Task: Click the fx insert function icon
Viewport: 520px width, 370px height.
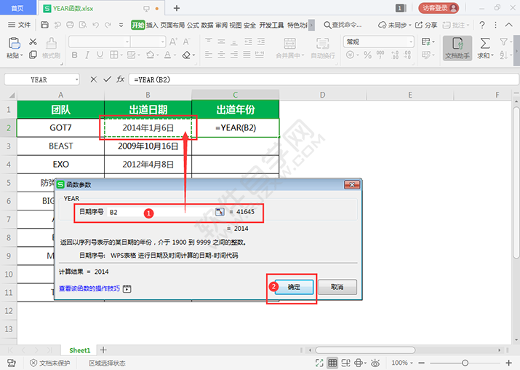Action: (x=121, y=79)
